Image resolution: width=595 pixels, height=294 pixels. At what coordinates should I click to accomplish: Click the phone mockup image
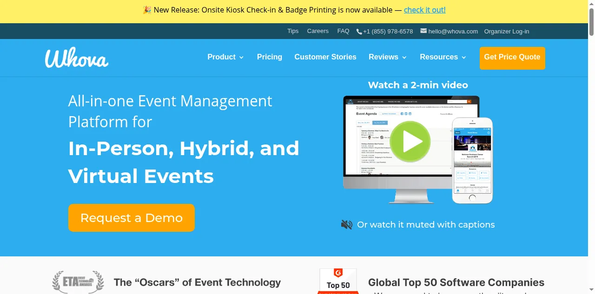point(472,160)
